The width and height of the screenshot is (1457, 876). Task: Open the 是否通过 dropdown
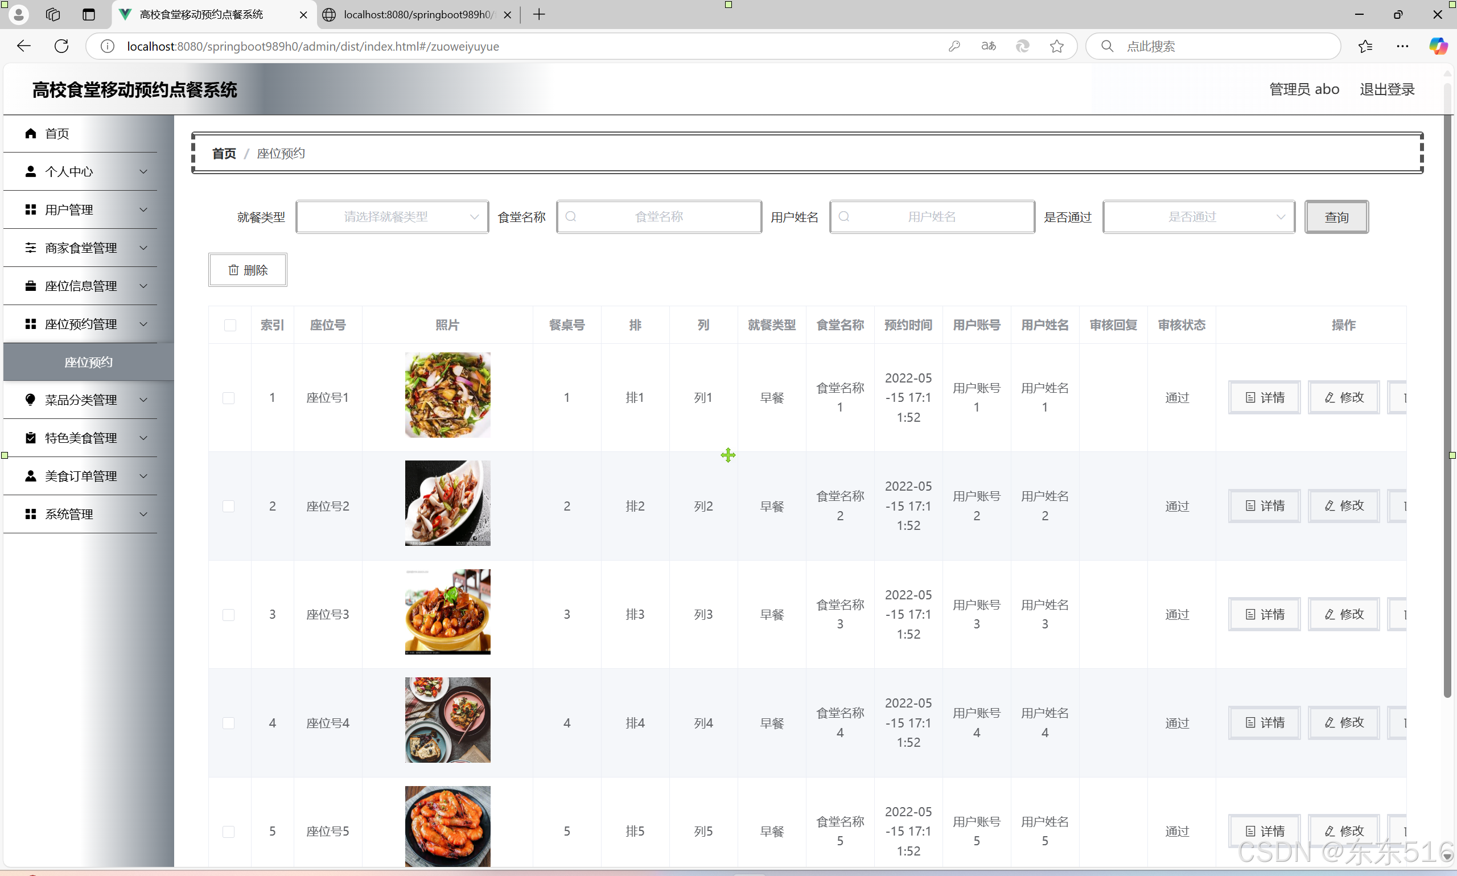(1199, 217)
